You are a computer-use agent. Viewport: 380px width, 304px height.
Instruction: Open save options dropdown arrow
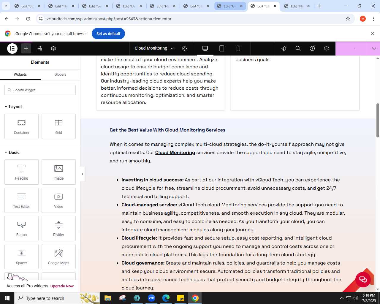(374, 48)
